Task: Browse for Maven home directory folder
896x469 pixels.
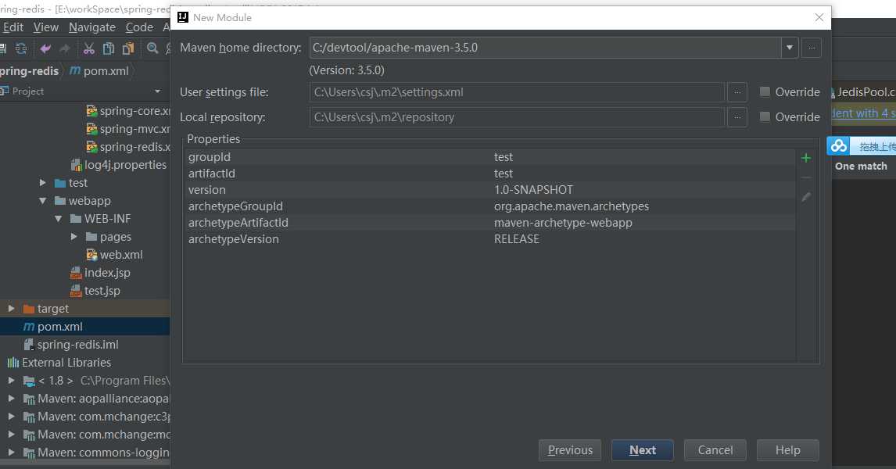Action: pyautogui.click(x=812, y=48)
